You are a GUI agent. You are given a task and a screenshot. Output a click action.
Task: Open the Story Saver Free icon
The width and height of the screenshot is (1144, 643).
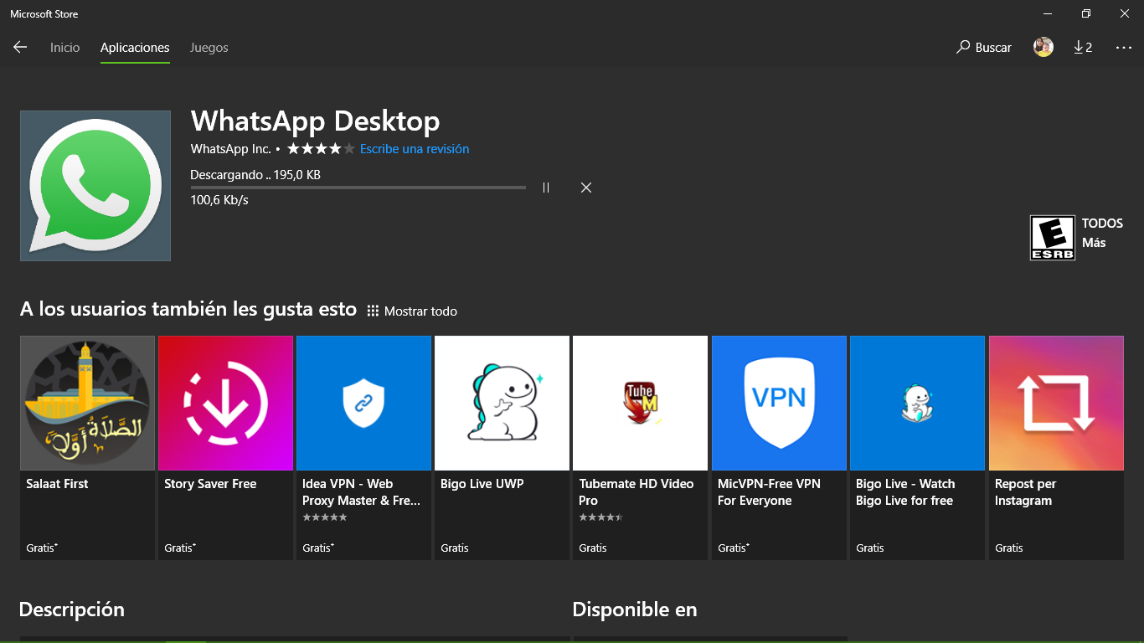point(225,403)
